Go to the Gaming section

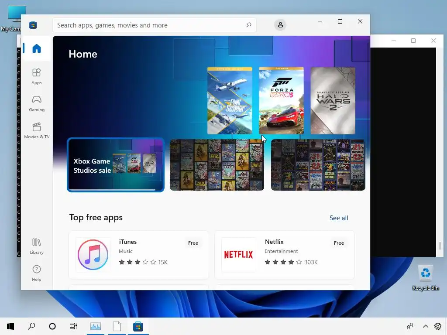point(37,104)
